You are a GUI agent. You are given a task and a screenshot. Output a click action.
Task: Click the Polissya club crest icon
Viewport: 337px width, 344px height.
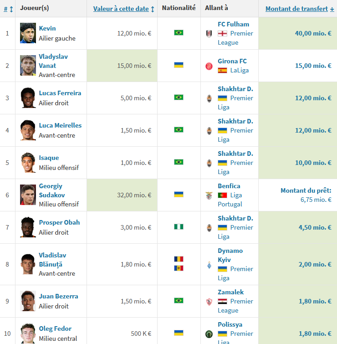tap(209, 334)
